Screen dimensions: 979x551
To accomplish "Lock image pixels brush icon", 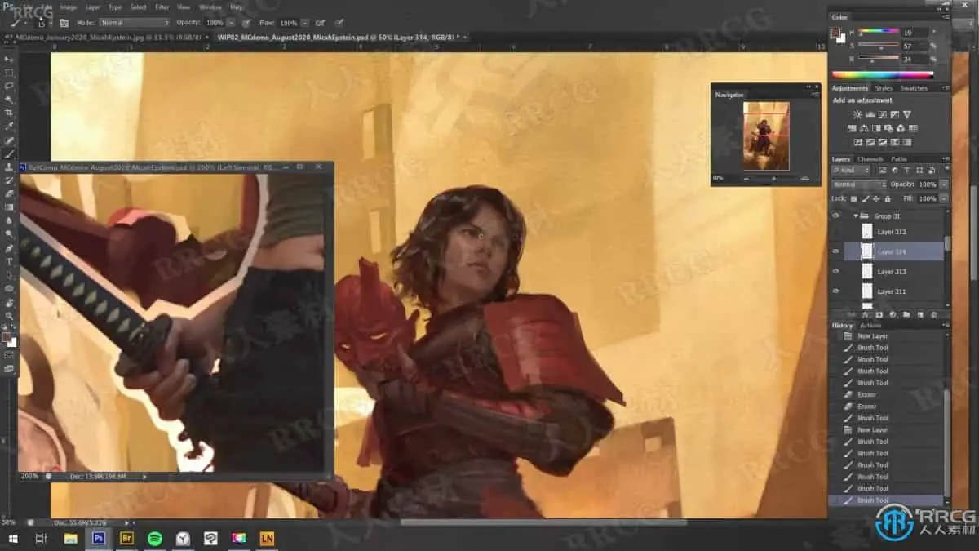I will point(864,198).
